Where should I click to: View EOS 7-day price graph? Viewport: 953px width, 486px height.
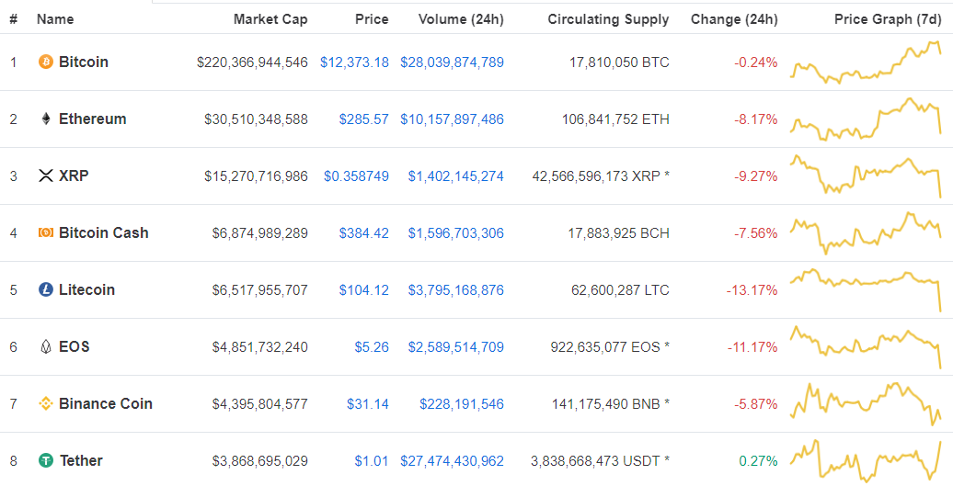(866, 346)
